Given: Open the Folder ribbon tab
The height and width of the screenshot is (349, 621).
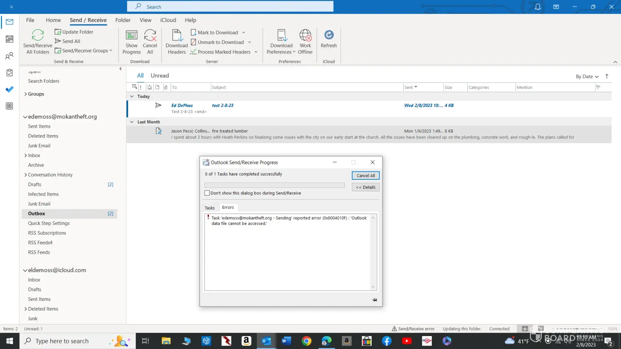Looking at the screenshot, I should (123, 20).
